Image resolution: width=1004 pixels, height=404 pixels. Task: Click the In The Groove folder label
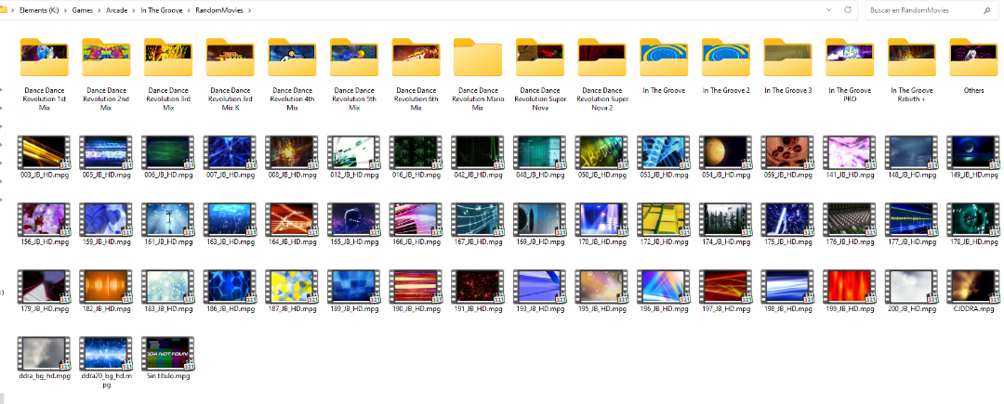click(x=664, y=90)
